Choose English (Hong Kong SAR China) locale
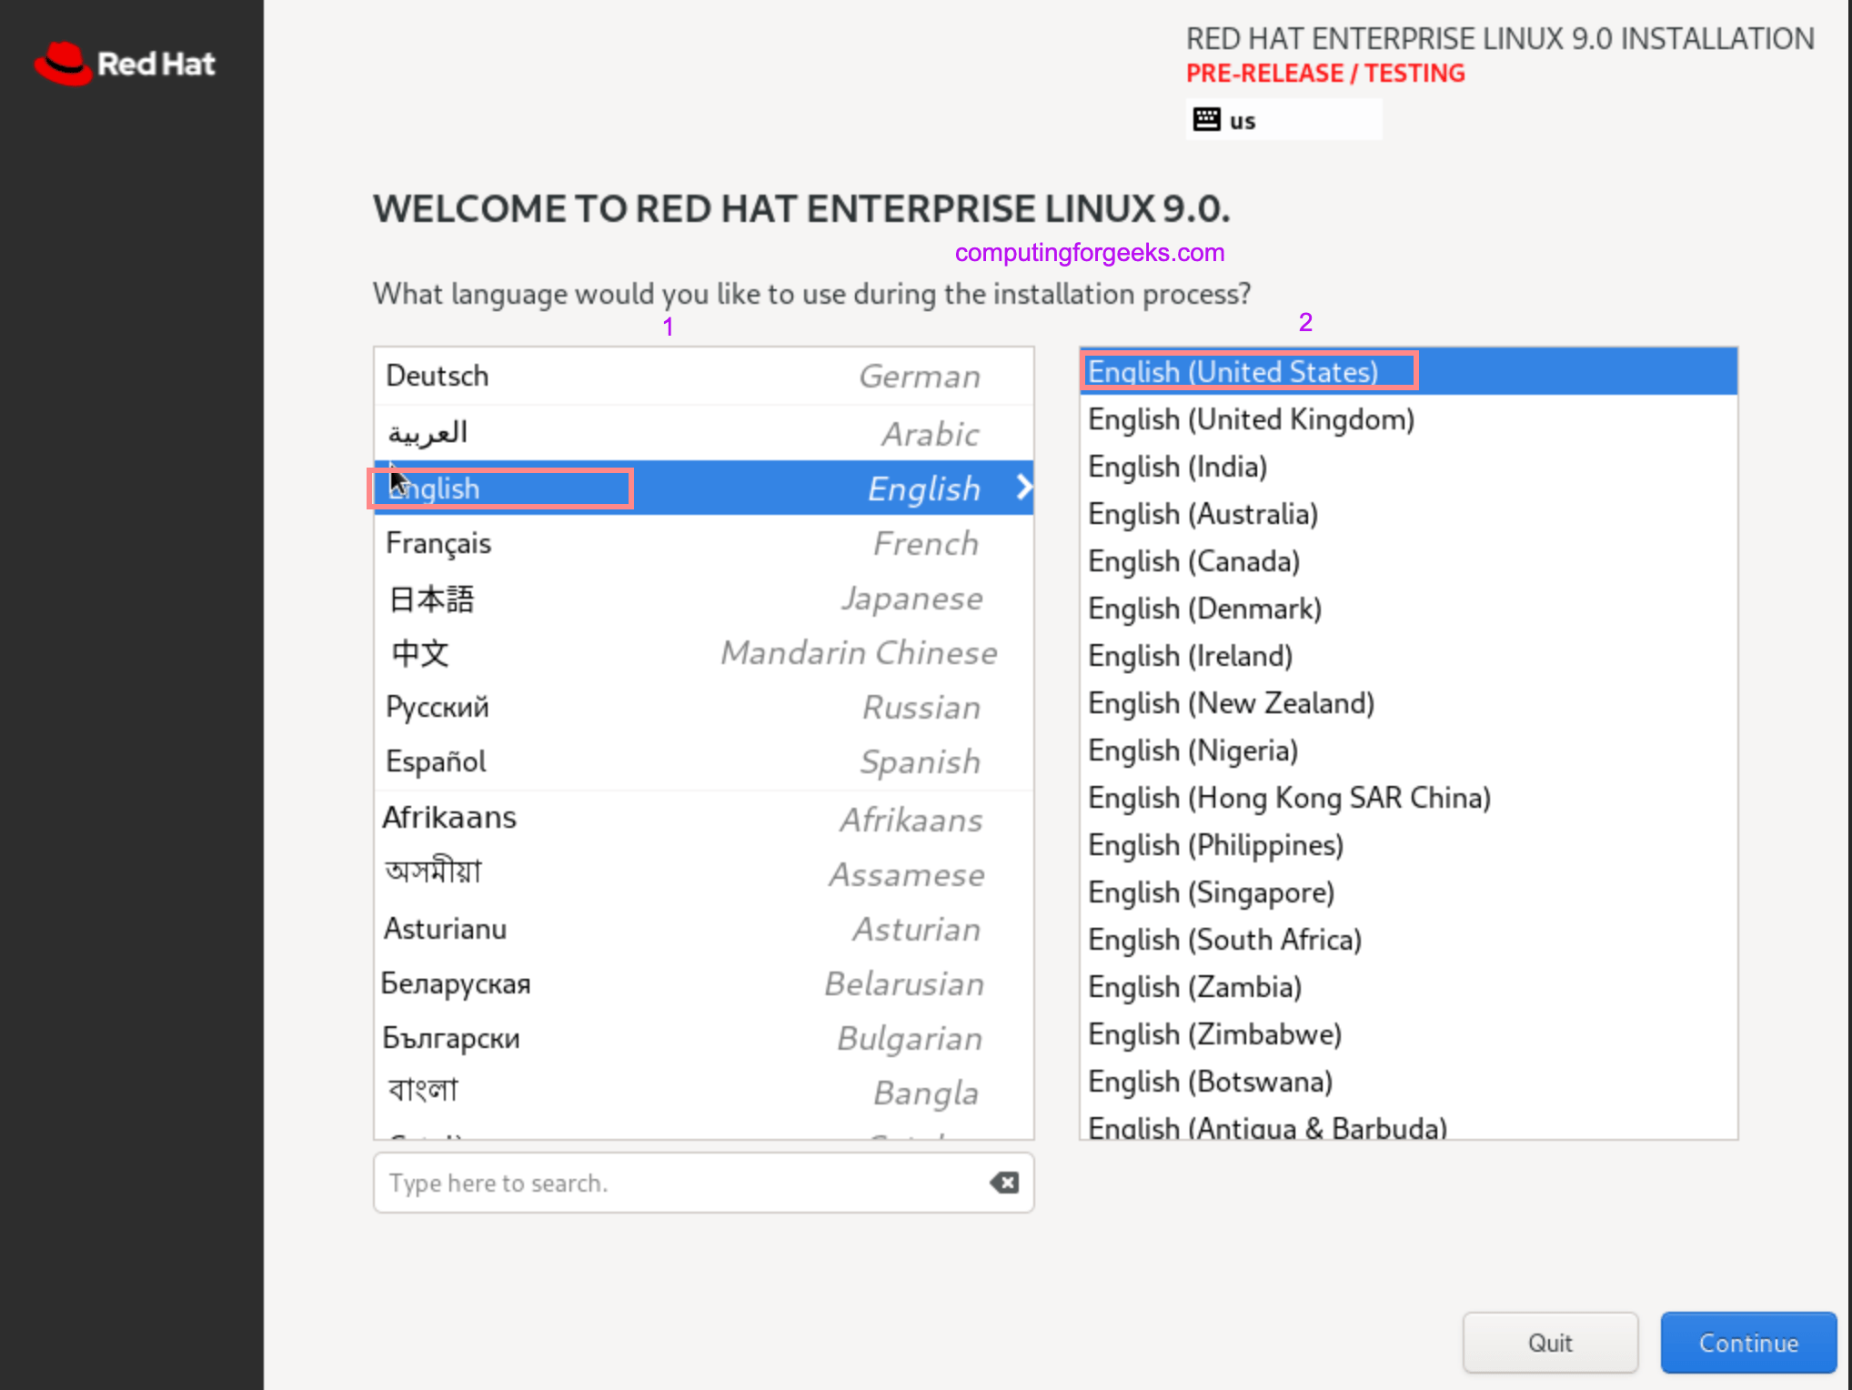1852x1390 pixels. click(1408, 798)
